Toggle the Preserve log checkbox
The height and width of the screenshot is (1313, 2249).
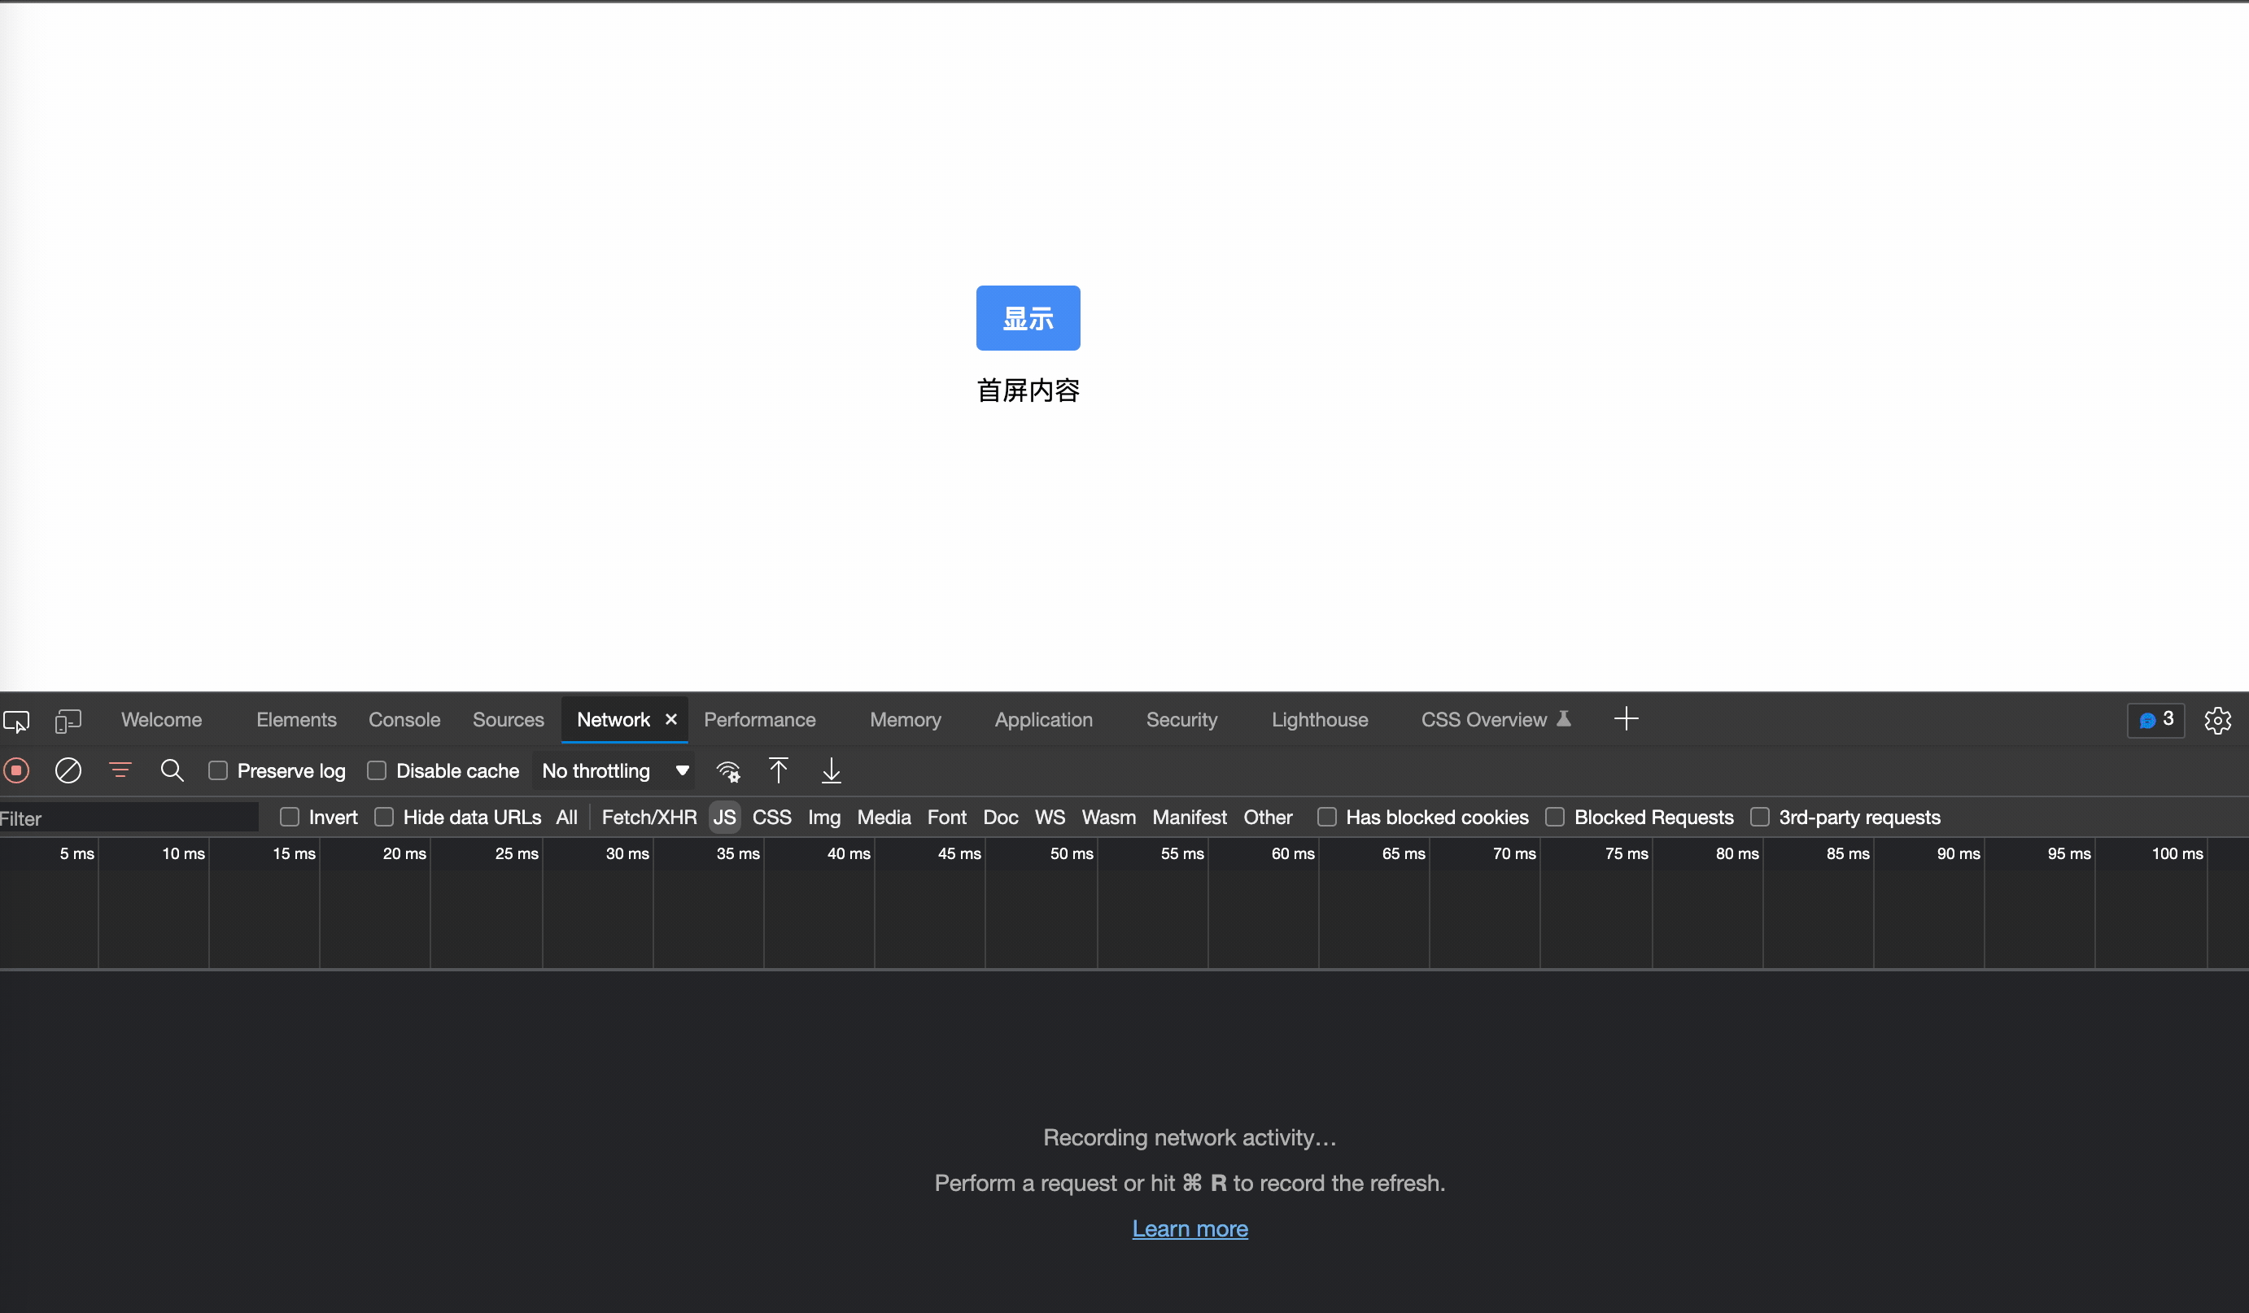(x=219, y=770)
